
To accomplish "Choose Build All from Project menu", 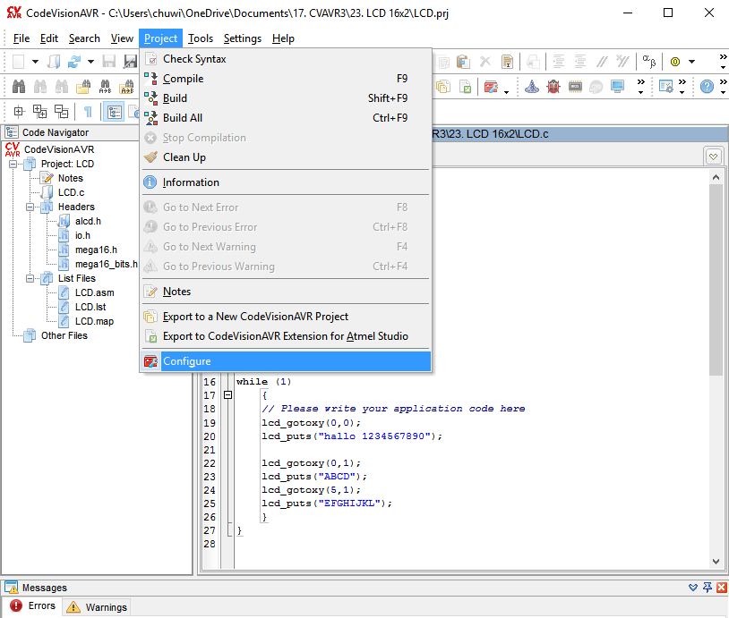I will 183,118.
